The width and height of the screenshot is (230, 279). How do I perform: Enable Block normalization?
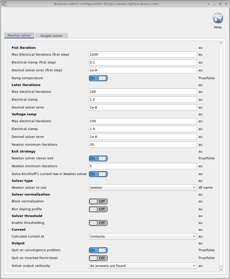tap(98, 201)
